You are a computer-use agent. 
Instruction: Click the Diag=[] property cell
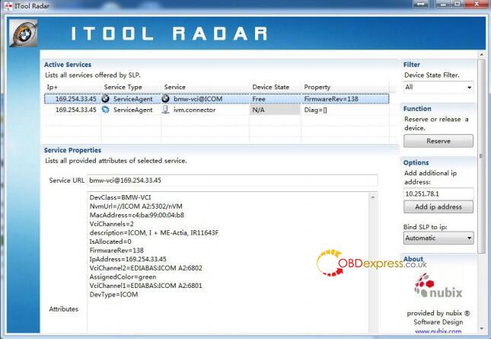point(345,110)
